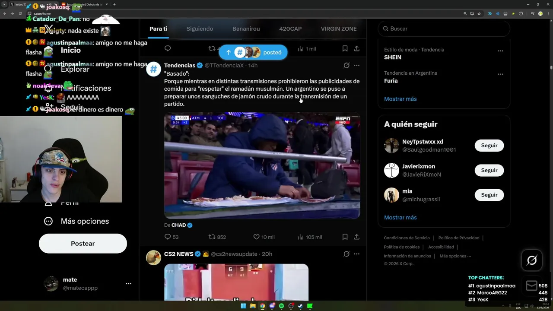Focus the Buscar search field
553x311 pixels.
pos(444,29)
